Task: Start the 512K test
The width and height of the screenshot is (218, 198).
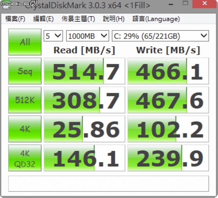Action: [25, 100]
